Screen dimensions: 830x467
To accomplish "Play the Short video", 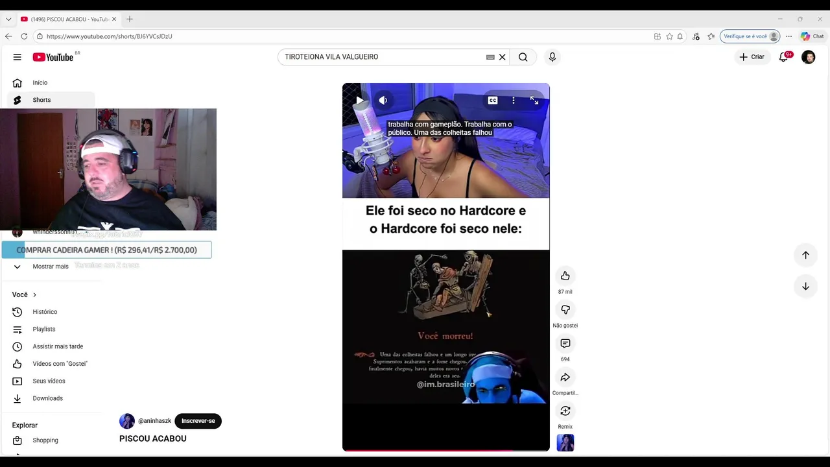I will click(x=359, y=101).
